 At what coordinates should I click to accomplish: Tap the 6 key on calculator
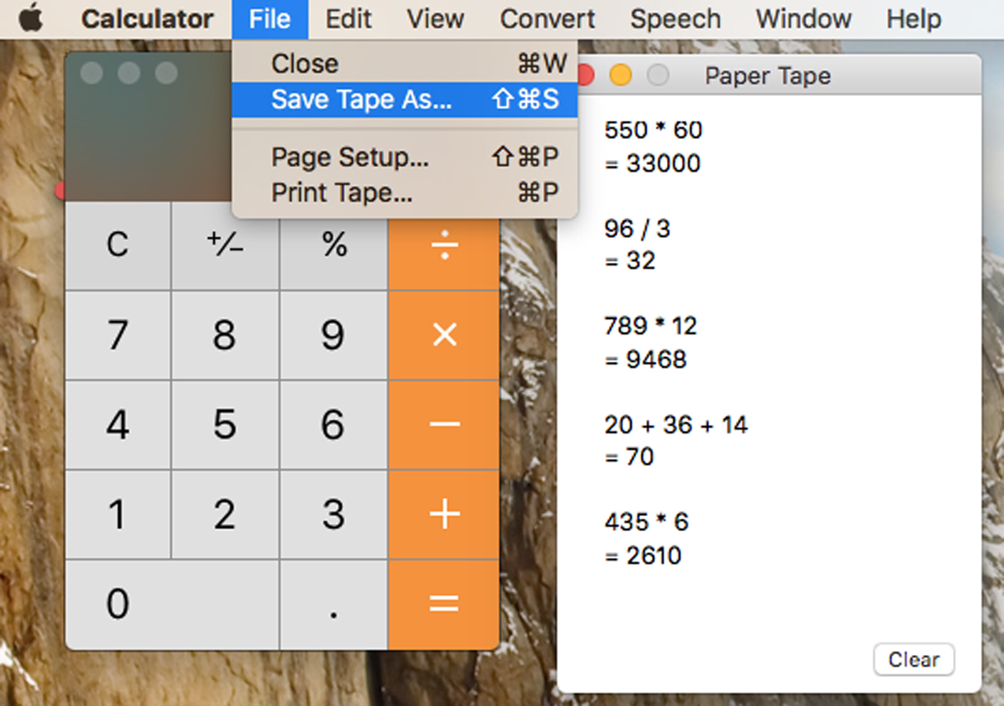click(x=333, y=424)
